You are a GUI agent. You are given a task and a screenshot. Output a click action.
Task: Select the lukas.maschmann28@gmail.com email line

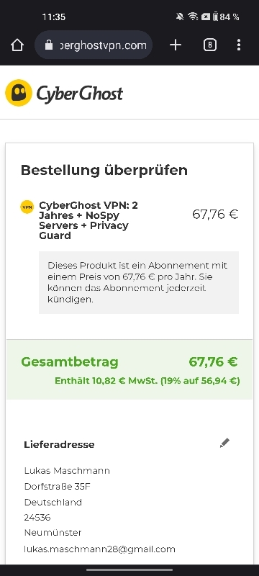(x=100, y=549)
